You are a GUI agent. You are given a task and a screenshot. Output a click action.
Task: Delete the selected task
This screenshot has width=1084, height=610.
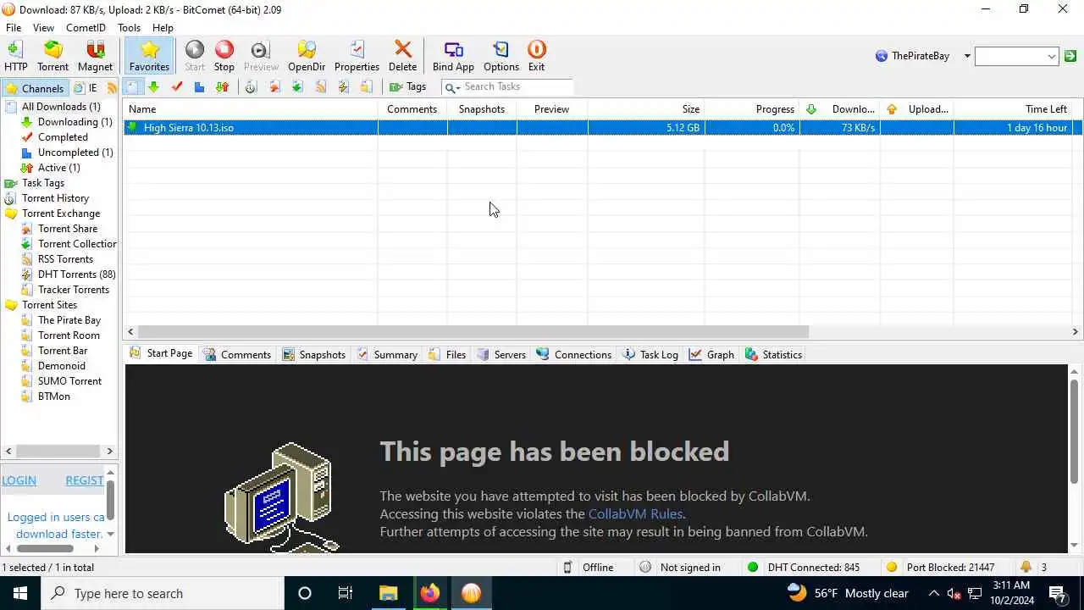[403, 56]
